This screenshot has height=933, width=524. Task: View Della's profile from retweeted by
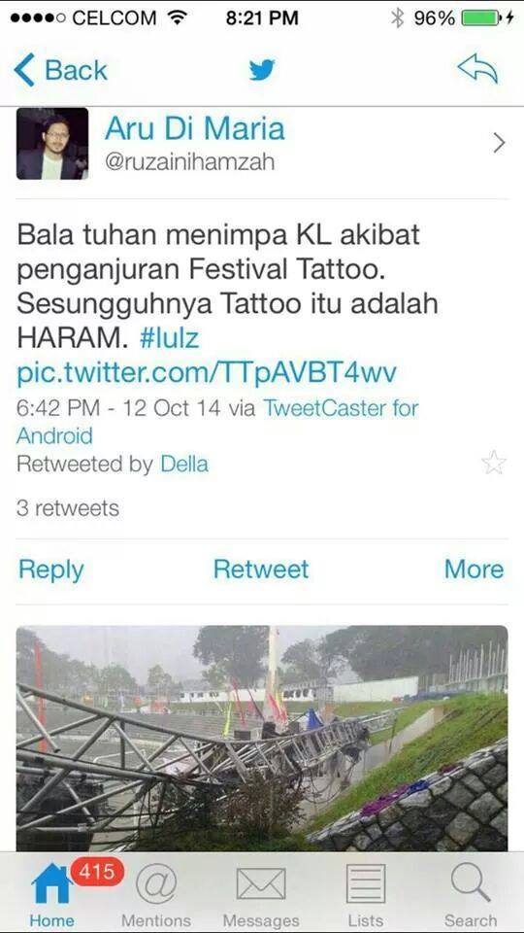point(184,465)
